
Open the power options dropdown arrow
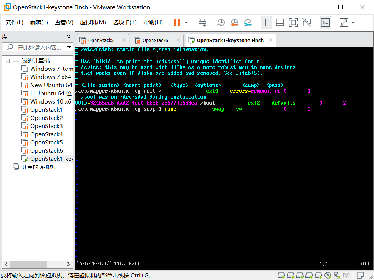(186, 23)
